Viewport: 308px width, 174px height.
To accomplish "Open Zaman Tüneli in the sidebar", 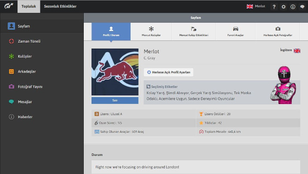I will tap(29, 41).
